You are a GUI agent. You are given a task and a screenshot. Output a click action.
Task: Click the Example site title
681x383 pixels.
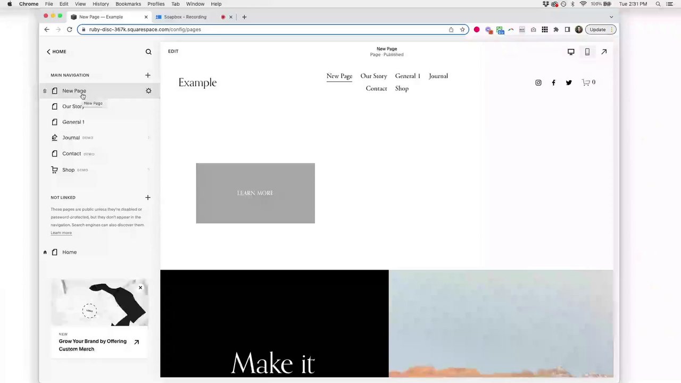coord(197,82)
